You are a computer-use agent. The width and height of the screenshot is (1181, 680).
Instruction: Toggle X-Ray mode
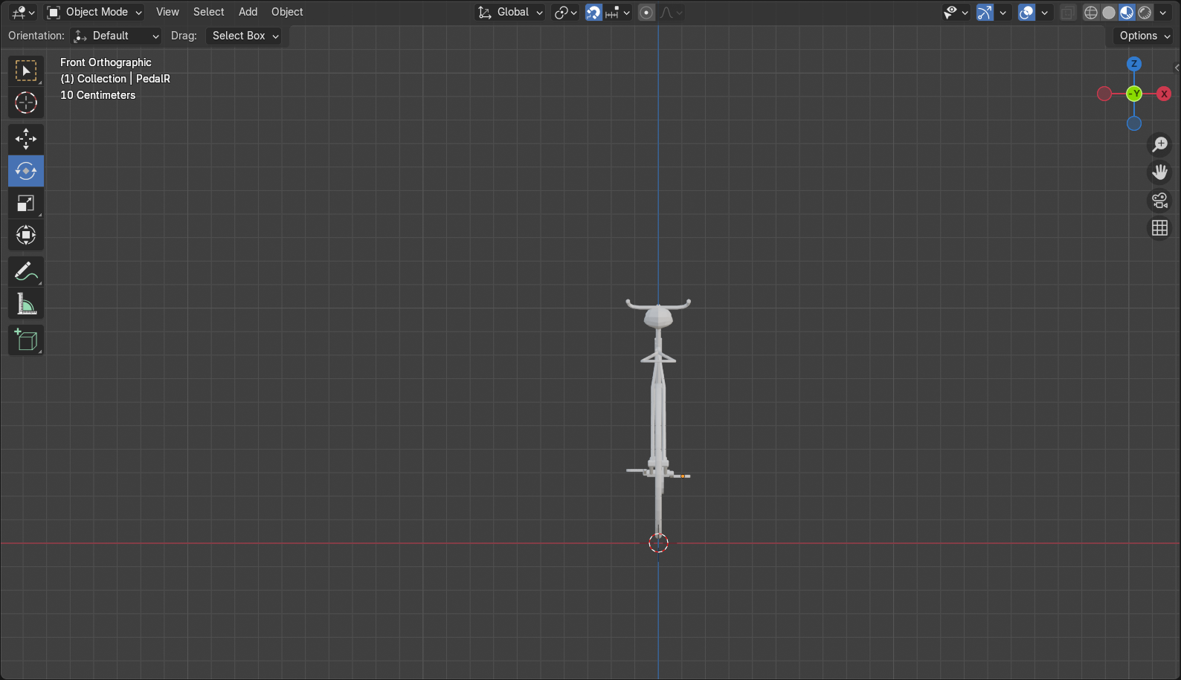(1067, 12)
